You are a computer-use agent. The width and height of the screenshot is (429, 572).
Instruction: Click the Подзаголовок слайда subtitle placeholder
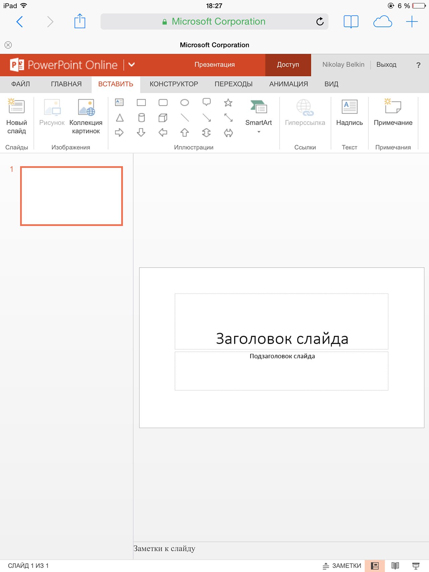282,371
